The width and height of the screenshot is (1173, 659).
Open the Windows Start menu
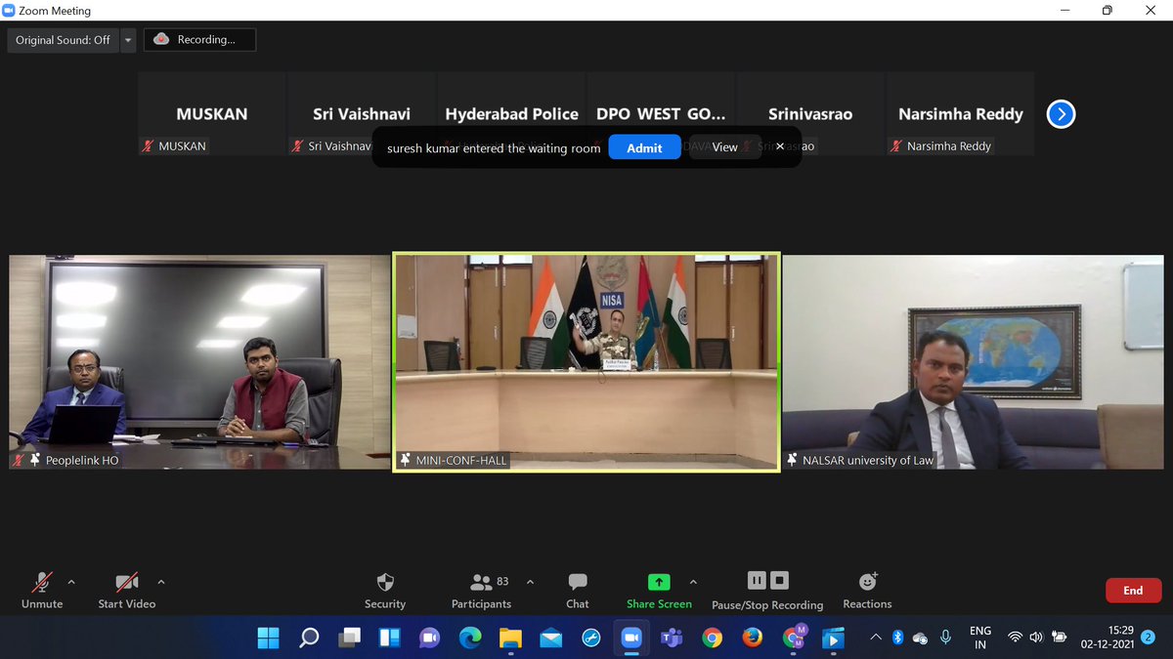click(268, 638)
